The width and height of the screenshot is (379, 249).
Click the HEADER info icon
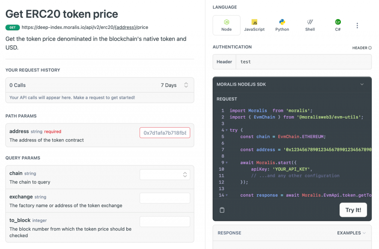[370, 48]
